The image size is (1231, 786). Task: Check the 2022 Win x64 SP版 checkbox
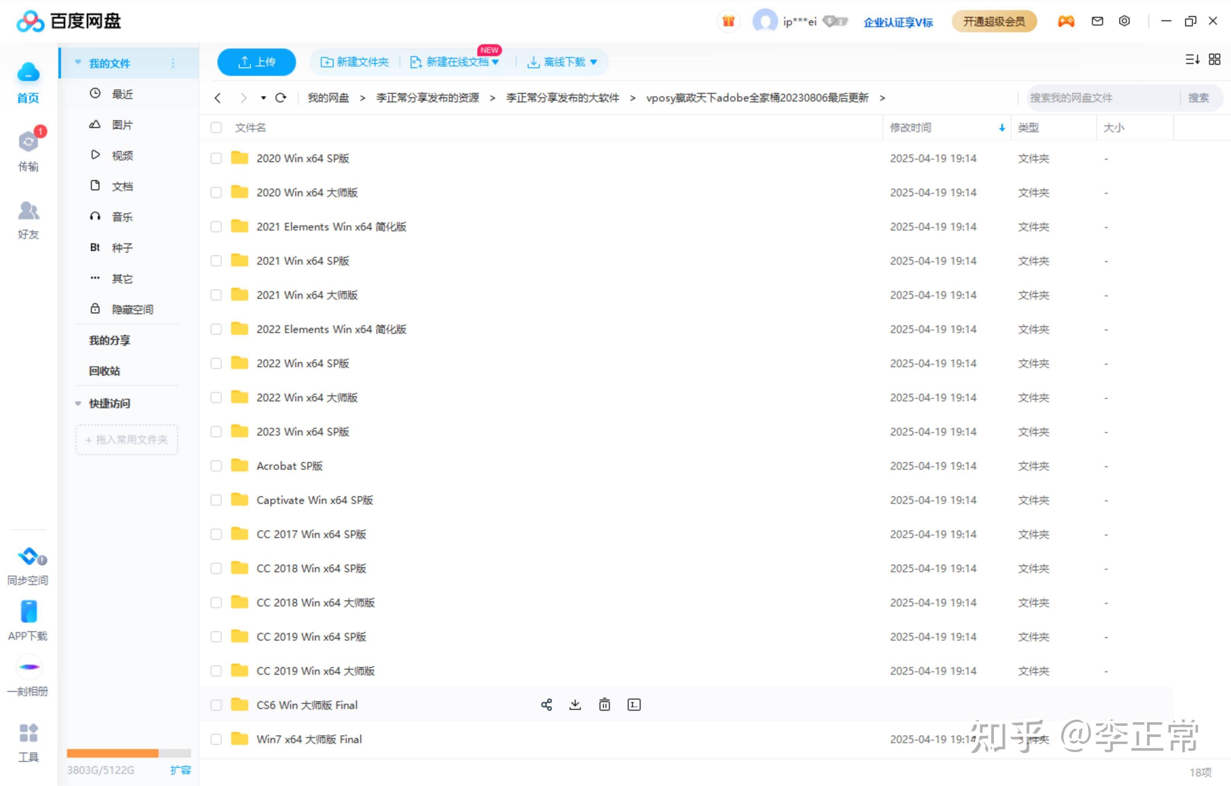(x=216, y=363)
